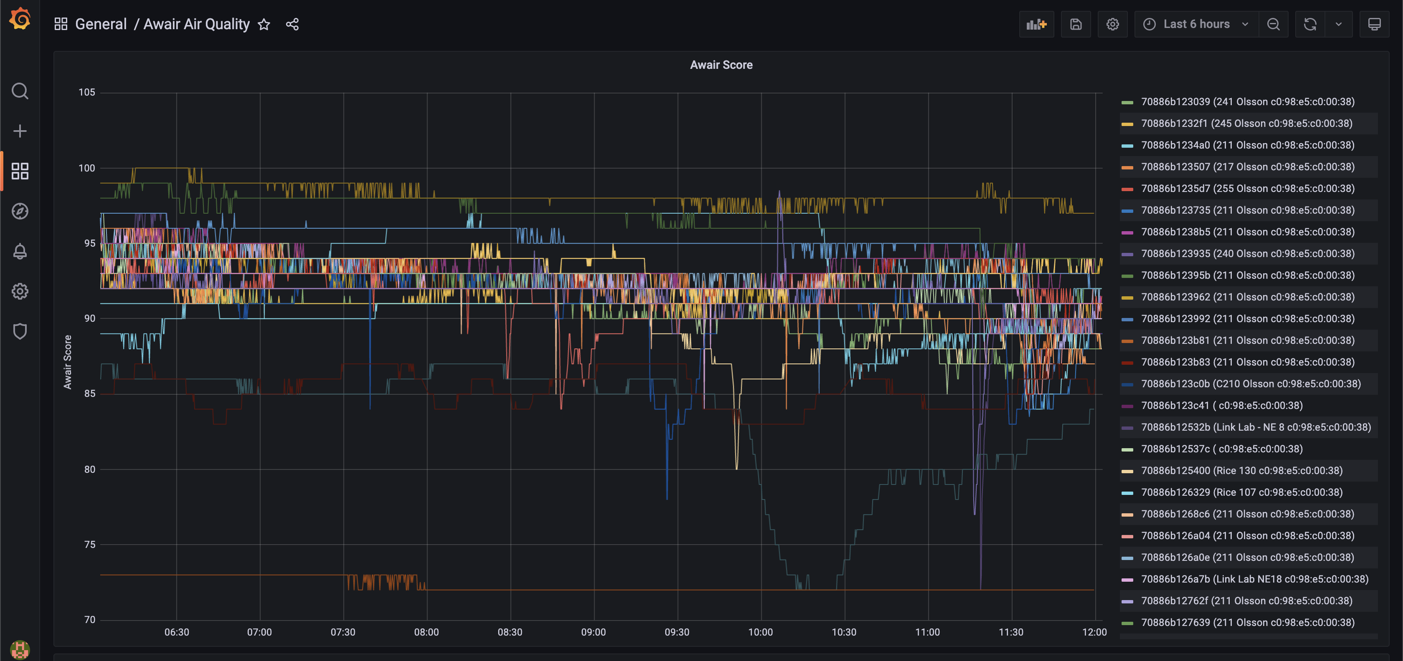Click color swatch of 70886b123962 legend entry

coord(1127,298)
